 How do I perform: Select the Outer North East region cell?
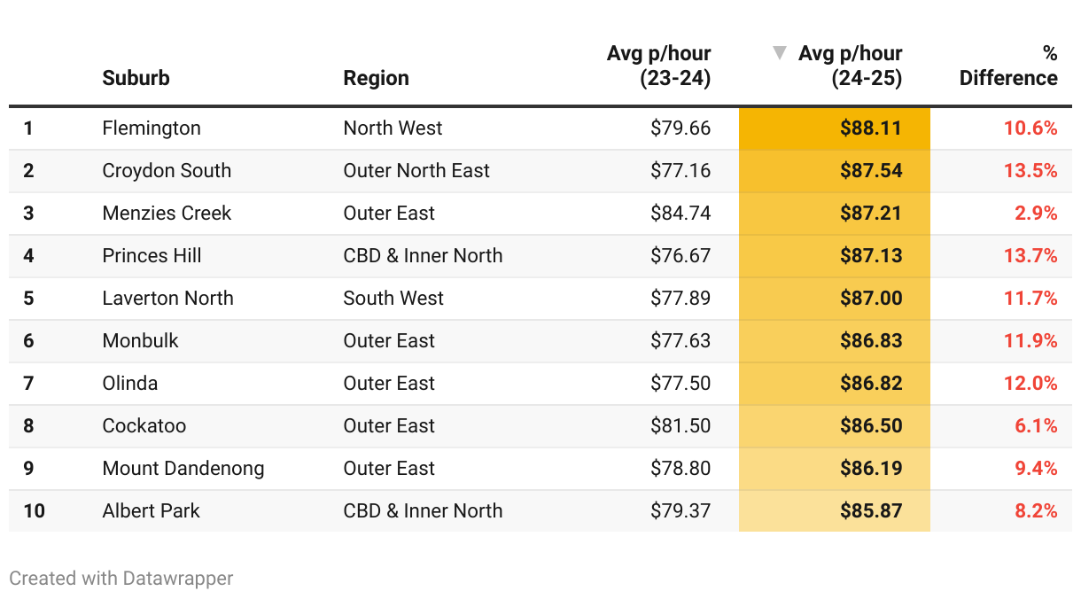pos(416,171)
